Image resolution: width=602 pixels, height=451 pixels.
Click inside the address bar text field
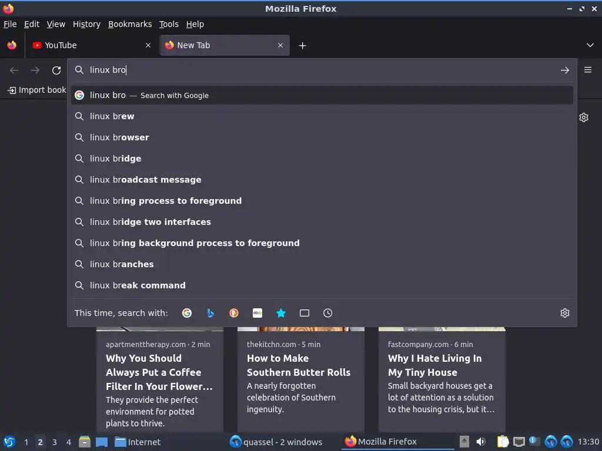322,70
